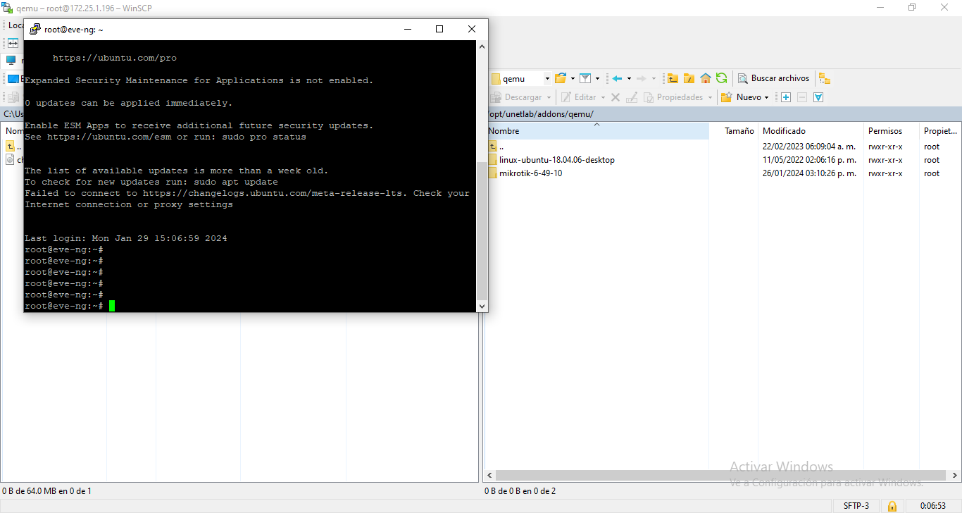
Task: Expand the qemu directory dropdown
Action: point(546,78)
